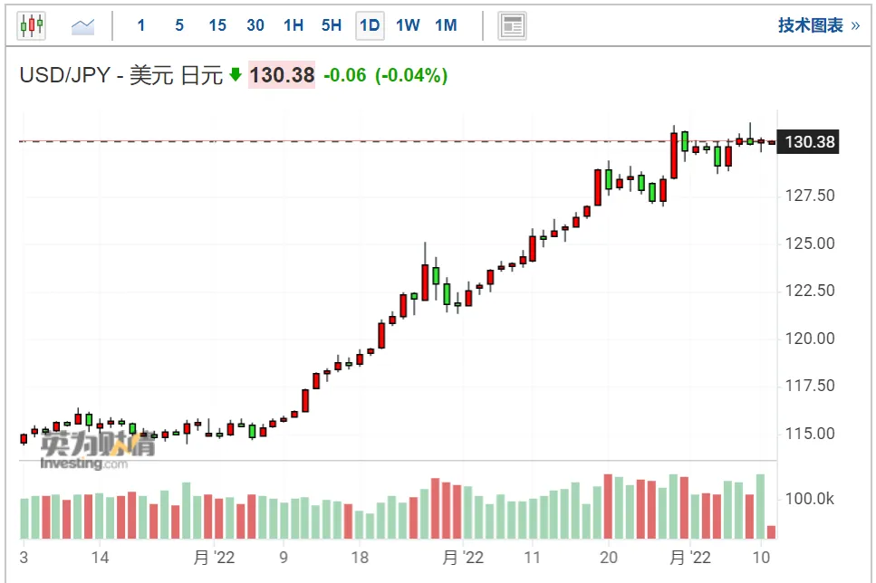Open the 技术图表 technical chart link
This screenshot has width=876, height=583.
click(811, 25)
